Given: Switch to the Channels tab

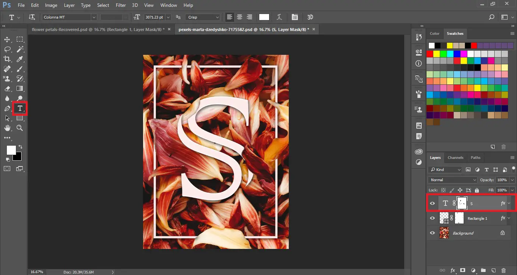Looking at the screenshot, I should [x=455, y=157].
